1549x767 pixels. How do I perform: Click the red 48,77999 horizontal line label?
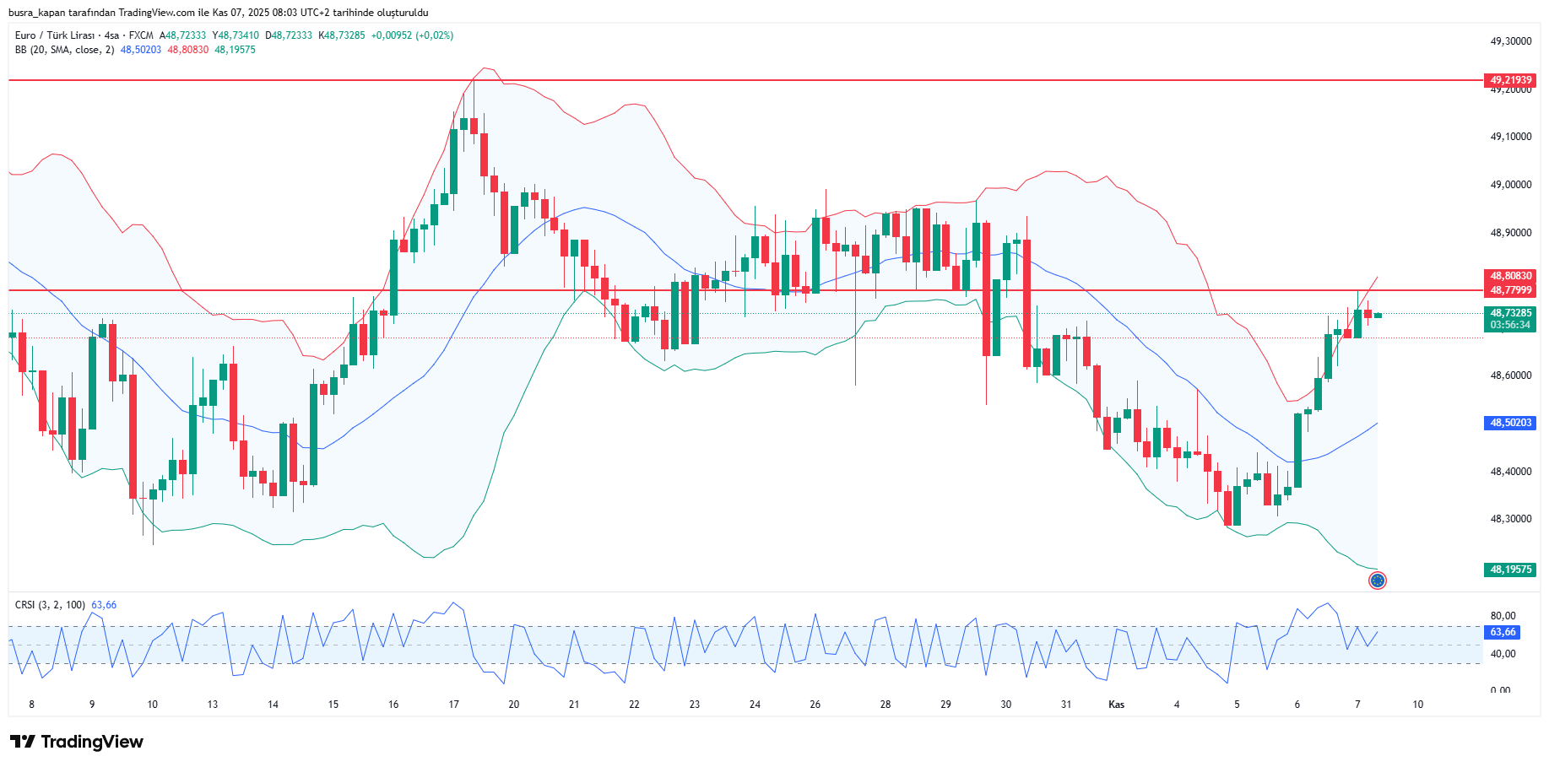tap(1509, 290)
